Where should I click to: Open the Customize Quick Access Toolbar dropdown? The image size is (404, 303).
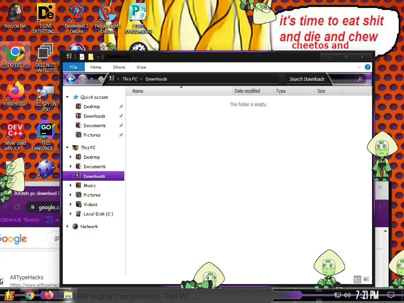pos(98,57)
